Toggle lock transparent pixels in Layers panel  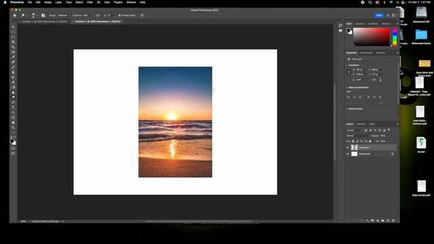pyautogui.click(x=353, y=141)
